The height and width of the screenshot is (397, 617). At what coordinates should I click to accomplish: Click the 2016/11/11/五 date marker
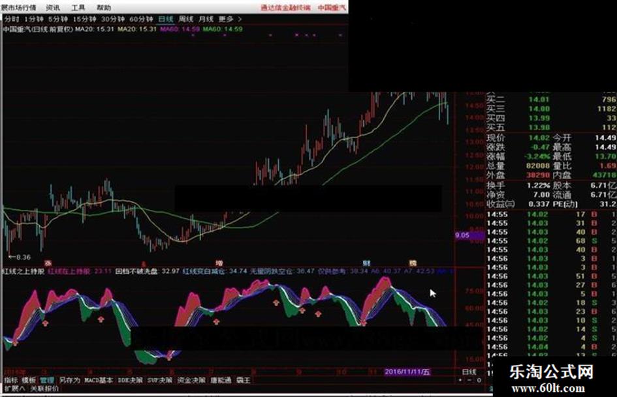407,372
